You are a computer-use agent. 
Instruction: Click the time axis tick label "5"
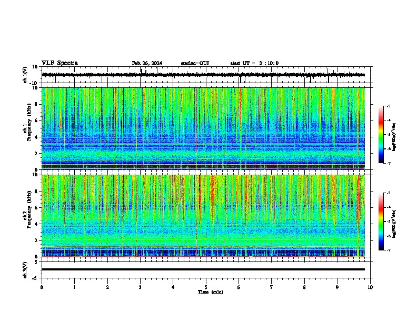pyautogui.click(x=206, y=287)
